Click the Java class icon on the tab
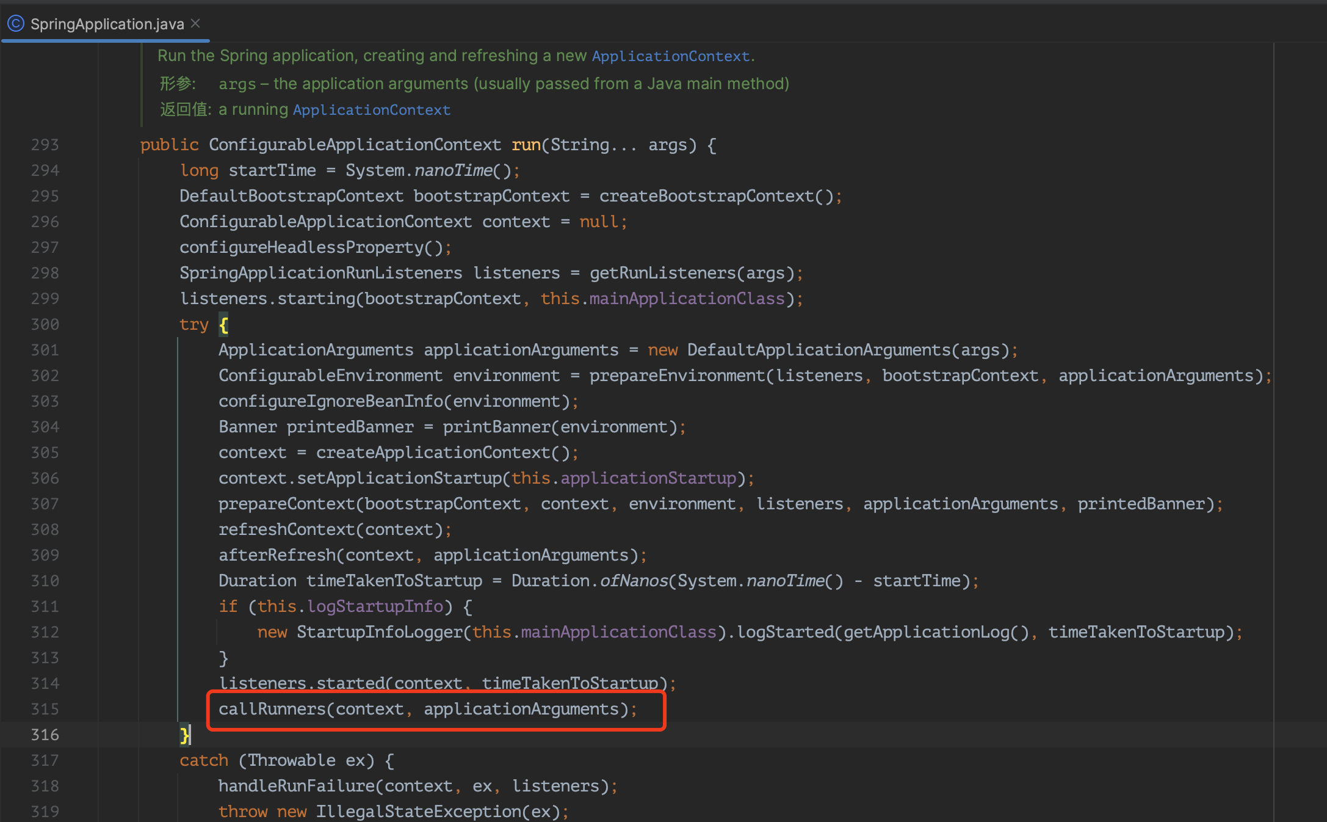1327x822 pixels. click(x=15, y=23)
